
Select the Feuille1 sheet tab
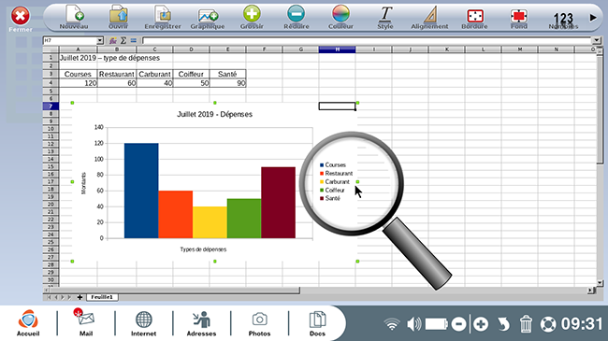[x=102, y=297]
